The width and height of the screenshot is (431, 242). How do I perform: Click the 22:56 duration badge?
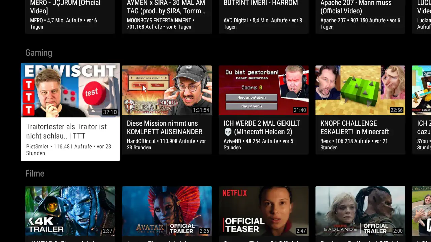click(x=396, y=110)
